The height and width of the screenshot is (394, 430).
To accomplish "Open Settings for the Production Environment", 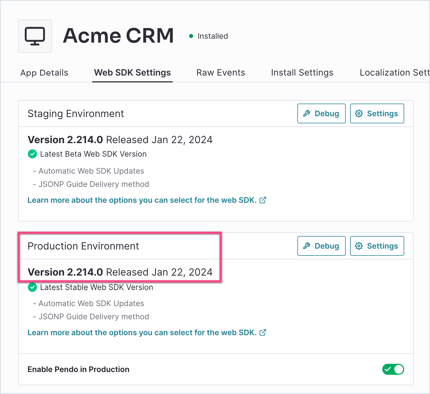I will point(377,246).
